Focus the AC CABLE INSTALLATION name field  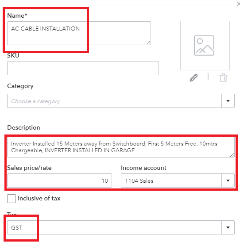pos(79,33)
